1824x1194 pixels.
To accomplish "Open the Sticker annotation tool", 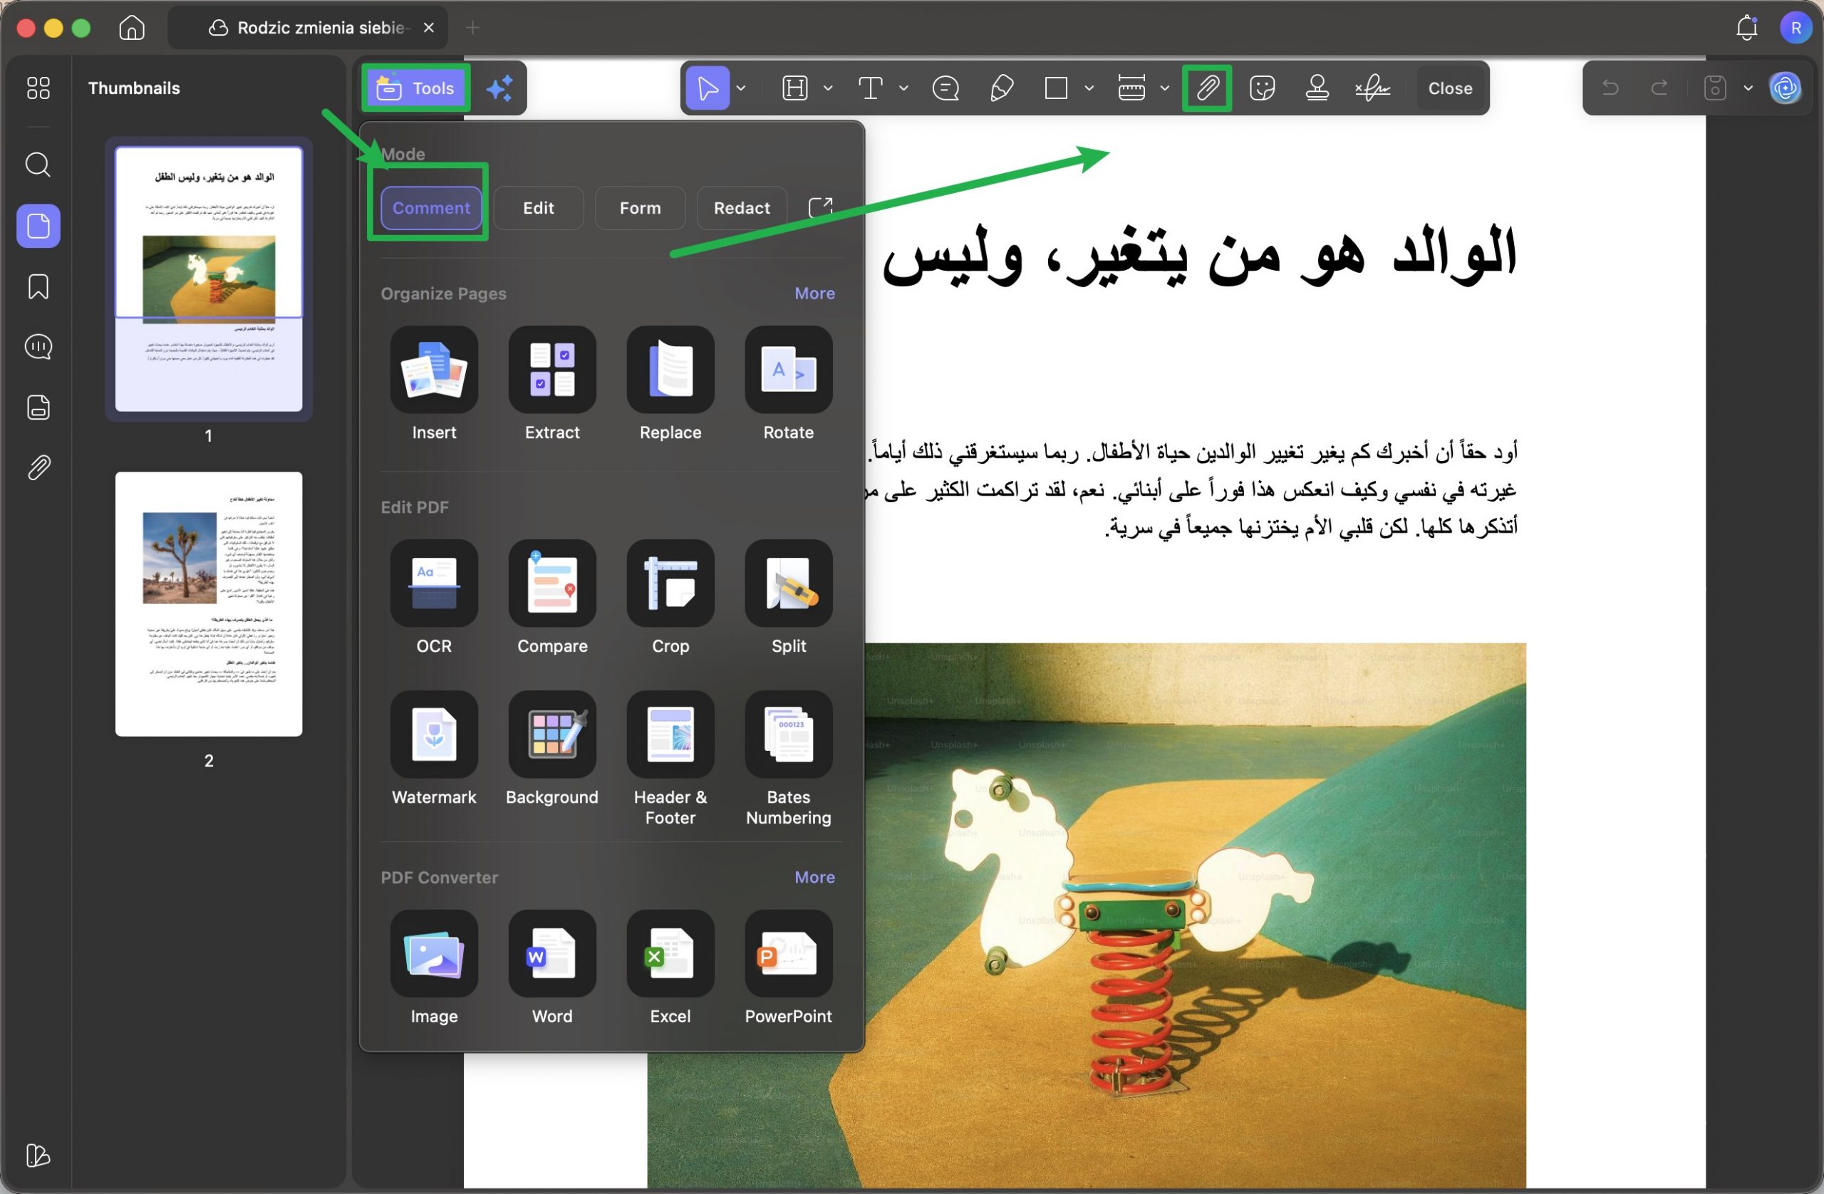I will pyautogui.click(x=1263, y=88).
